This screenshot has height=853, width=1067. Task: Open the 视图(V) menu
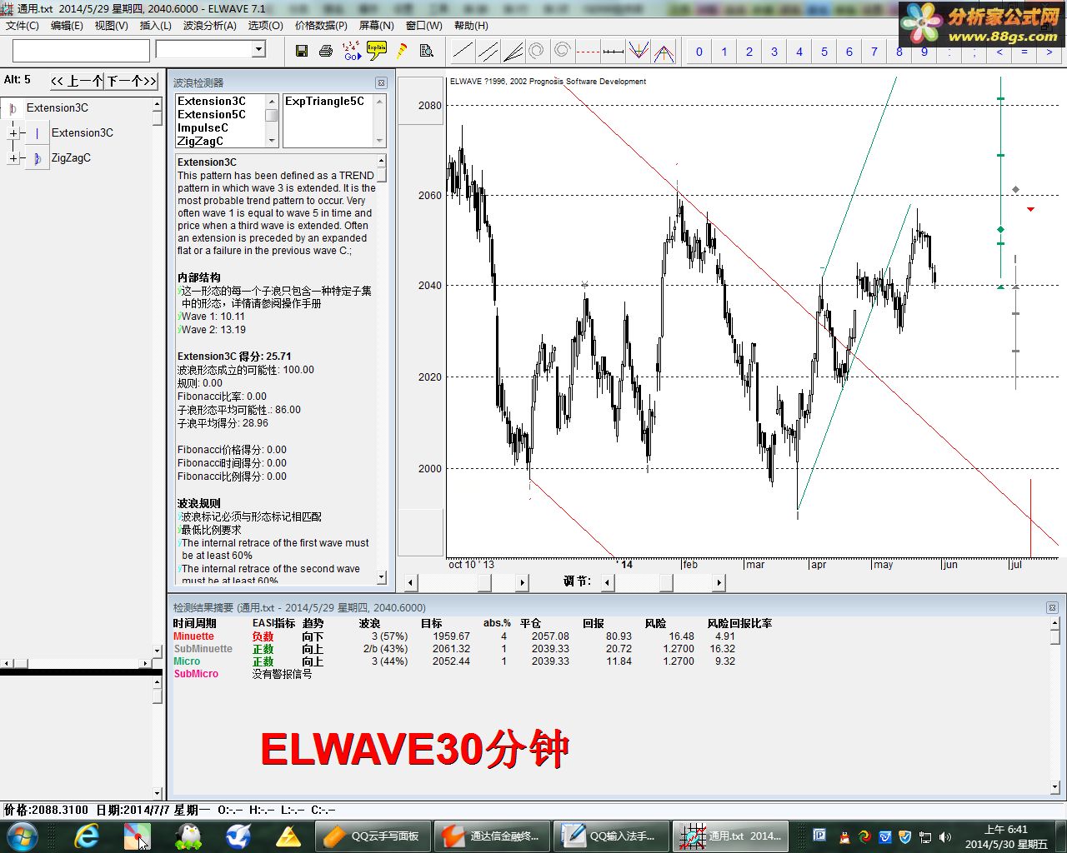click(x=112, y=26)
